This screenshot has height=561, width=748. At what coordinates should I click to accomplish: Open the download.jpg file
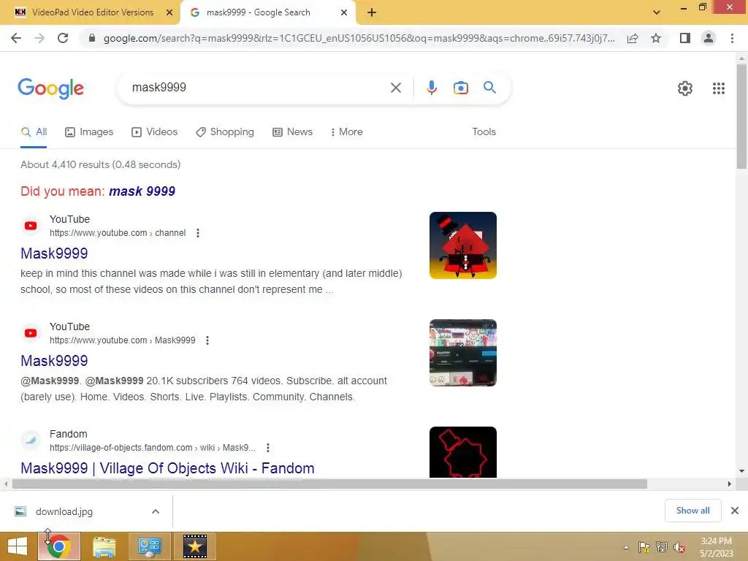64,511
